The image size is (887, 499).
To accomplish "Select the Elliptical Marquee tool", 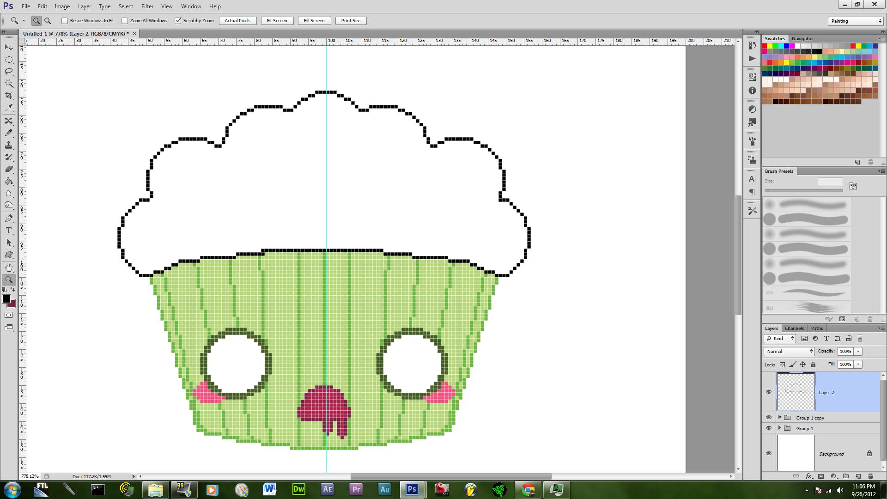I will [9, 60].
